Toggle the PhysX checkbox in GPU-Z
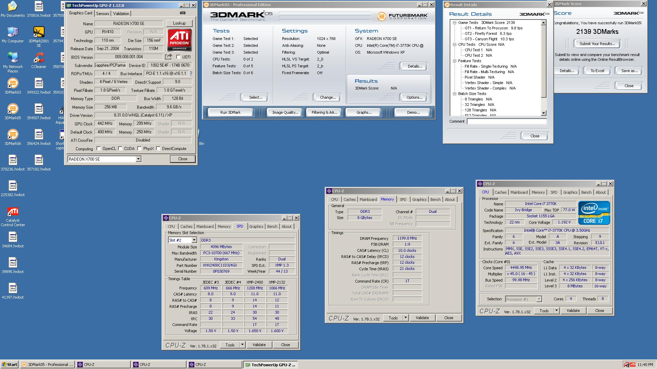 click(x=139, y=149)
